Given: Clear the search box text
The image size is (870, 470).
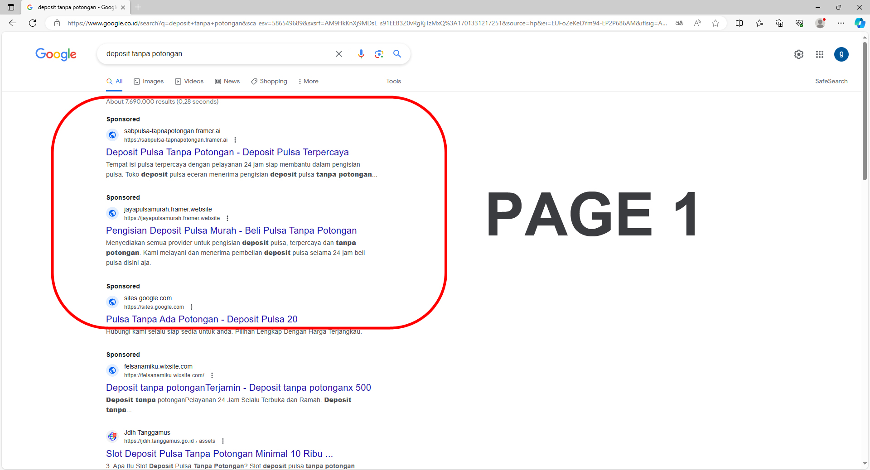Looking at the screenshot, I should point(338,54).
